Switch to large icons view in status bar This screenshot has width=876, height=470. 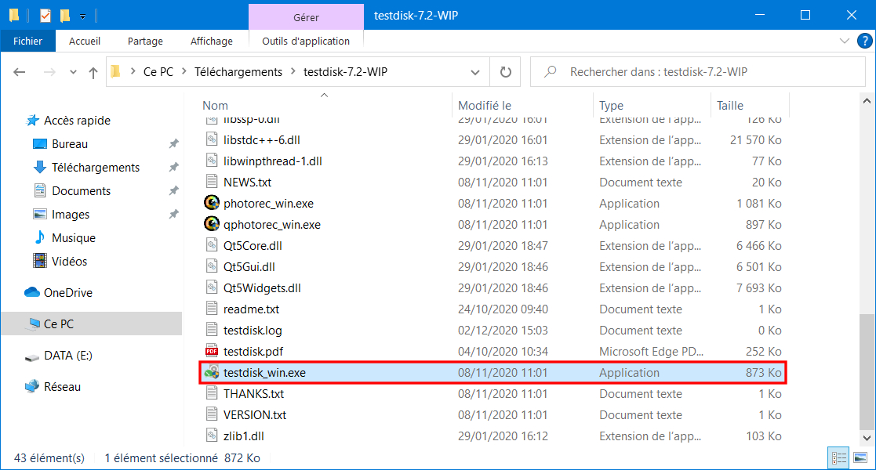point(860,458)
